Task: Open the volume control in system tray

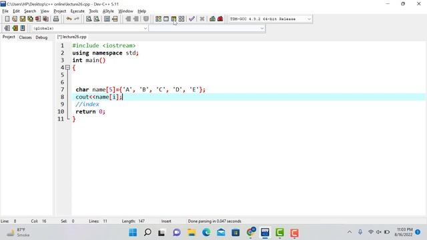Action: pos(378,232)
